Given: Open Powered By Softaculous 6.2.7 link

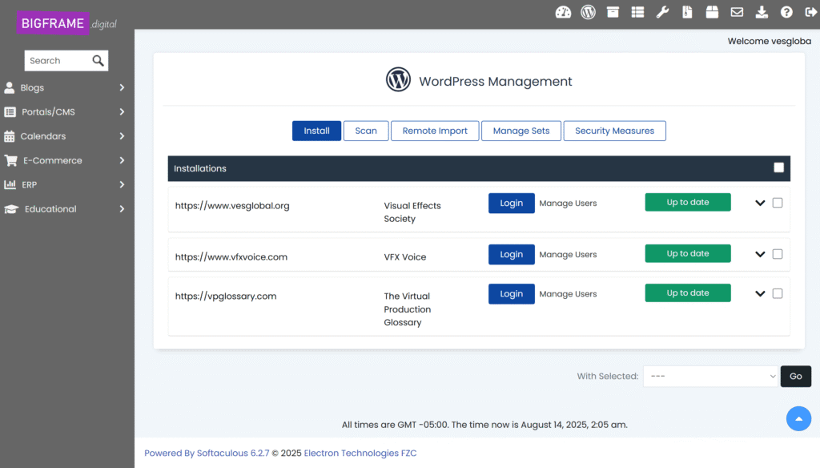Looking at the screenshot, I should click(x=207, y=454).
